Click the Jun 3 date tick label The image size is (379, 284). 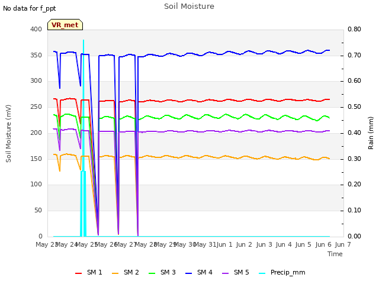(264, 244)
